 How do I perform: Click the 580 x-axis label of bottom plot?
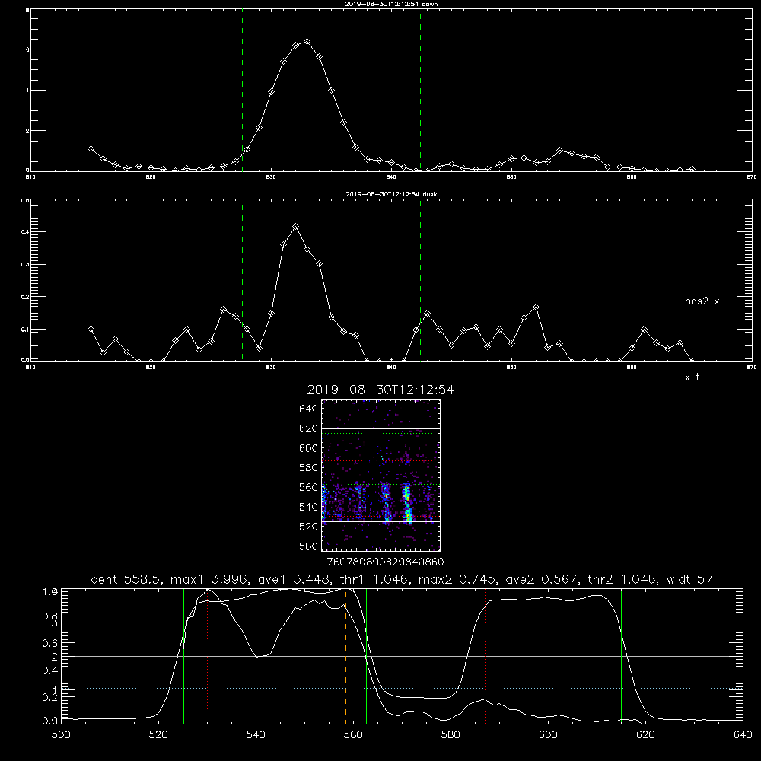[x=451, y=735]
